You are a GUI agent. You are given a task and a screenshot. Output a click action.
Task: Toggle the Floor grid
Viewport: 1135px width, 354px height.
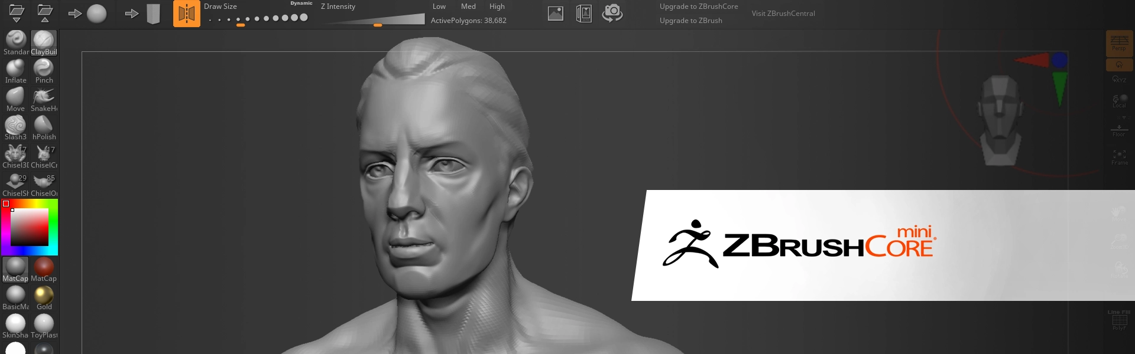coord(1118,130)
